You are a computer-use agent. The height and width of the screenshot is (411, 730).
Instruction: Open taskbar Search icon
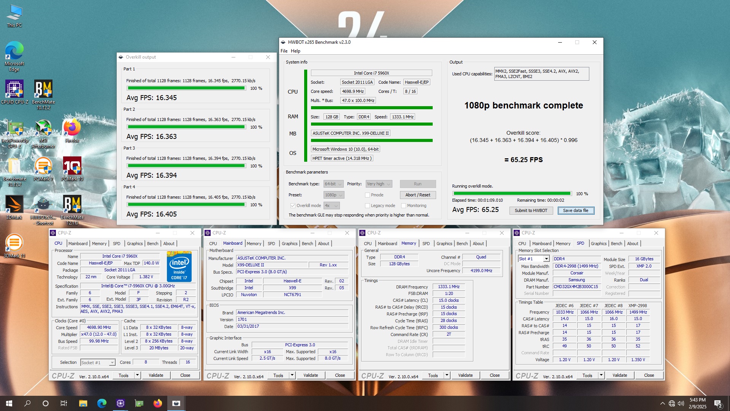point(27,403)
